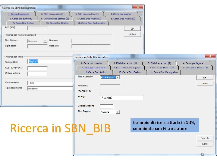Click Stringa titolo field containing 'figlia?'

click(x=49, y=61)
